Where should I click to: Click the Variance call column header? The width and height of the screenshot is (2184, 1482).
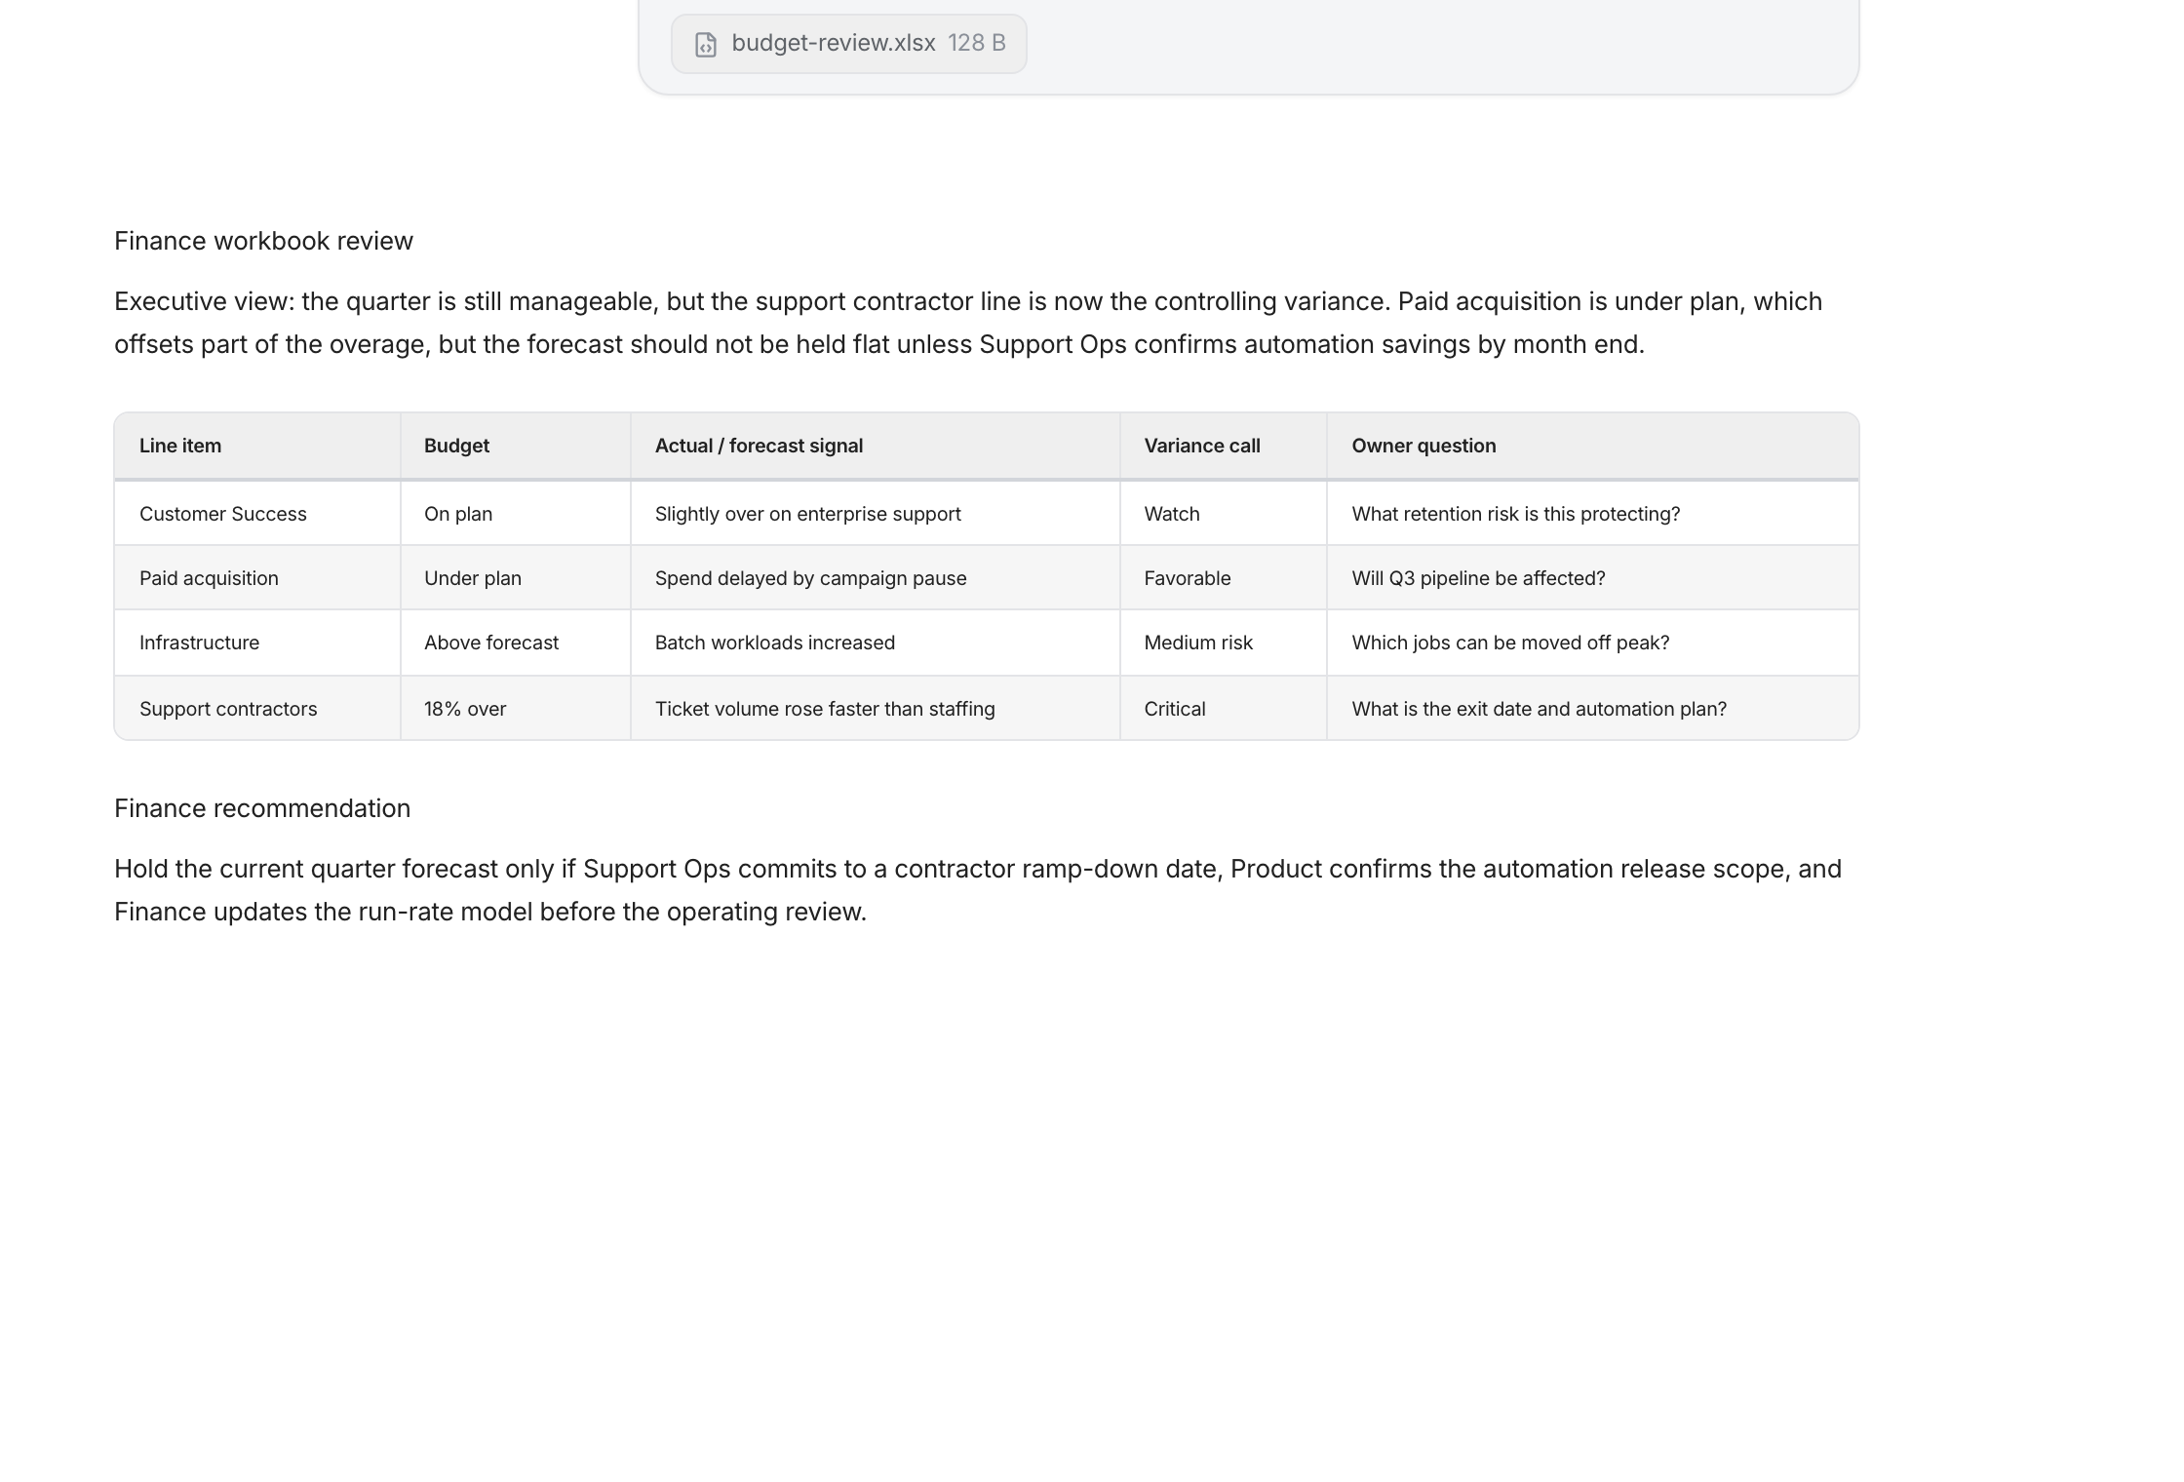(1201, 446)
